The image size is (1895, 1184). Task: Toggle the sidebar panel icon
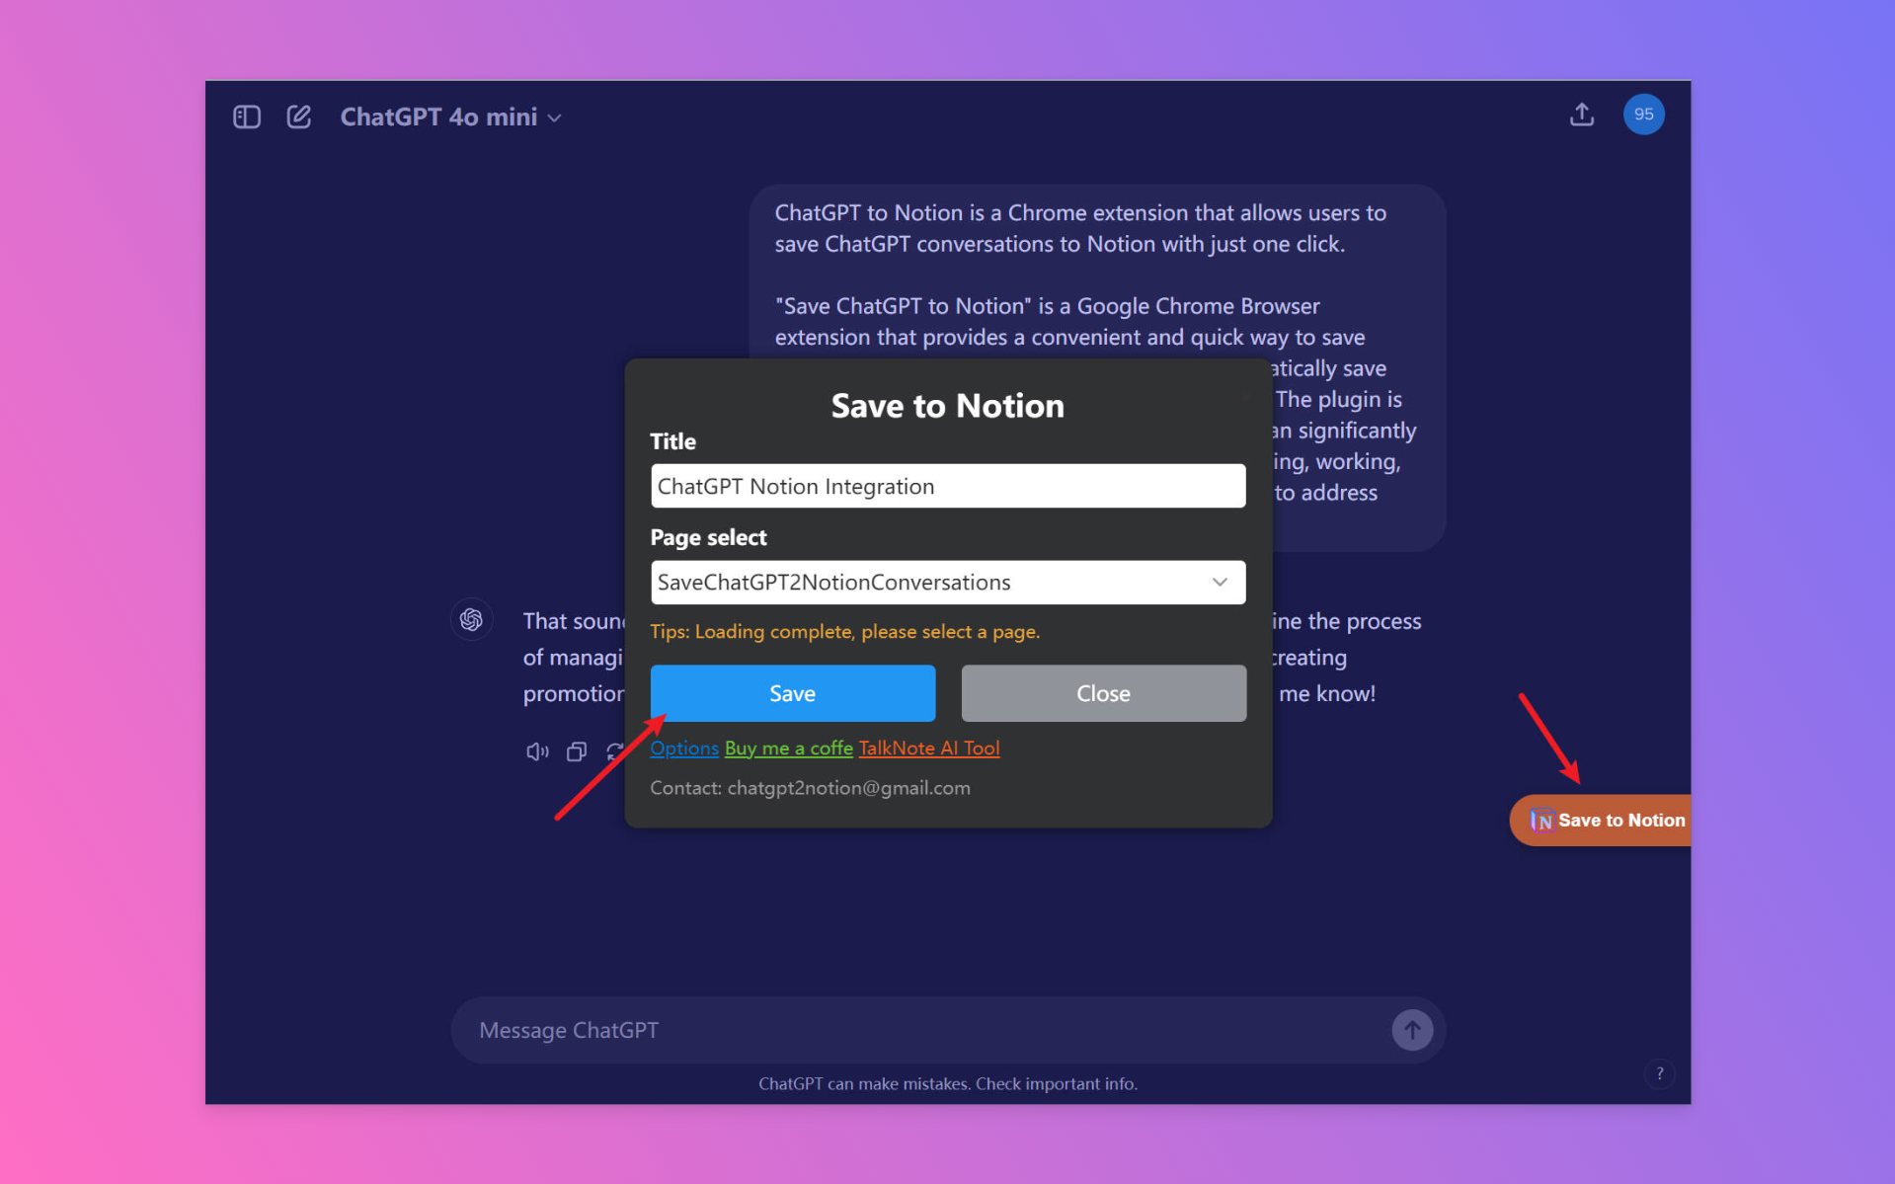pyautogui.click(x=246, y=117)
